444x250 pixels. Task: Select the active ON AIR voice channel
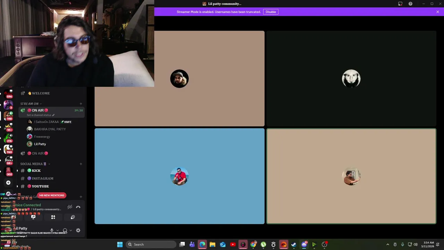(51, 112)
